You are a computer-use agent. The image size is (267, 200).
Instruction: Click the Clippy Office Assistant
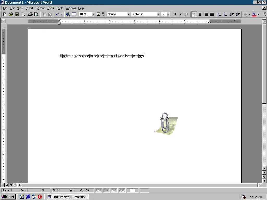[166, 124]
